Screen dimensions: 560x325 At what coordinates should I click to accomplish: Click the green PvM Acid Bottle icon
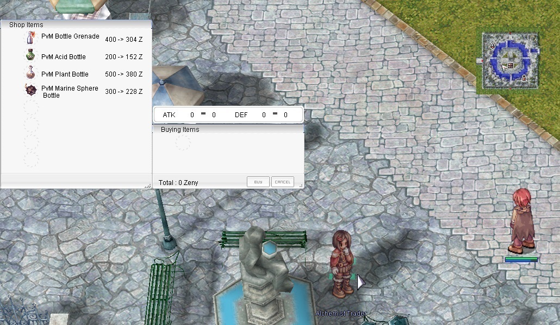(x=31, y=56)
